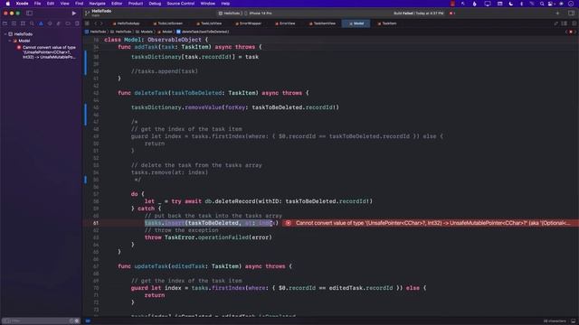Click the Bluetooth menu bar icon

point(521,4)
